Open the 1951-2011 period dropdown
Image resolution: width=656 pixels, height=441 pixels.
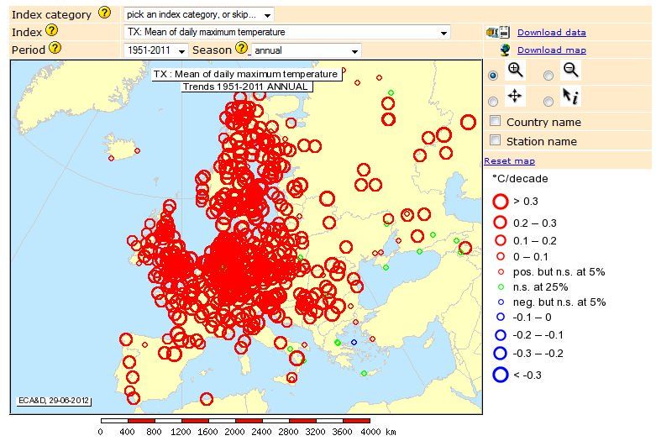pos(155,50)
